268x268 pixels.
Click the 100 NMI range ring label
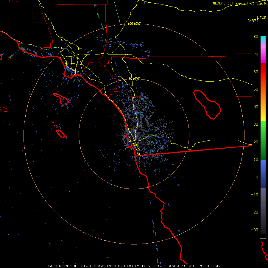point(134,24)
